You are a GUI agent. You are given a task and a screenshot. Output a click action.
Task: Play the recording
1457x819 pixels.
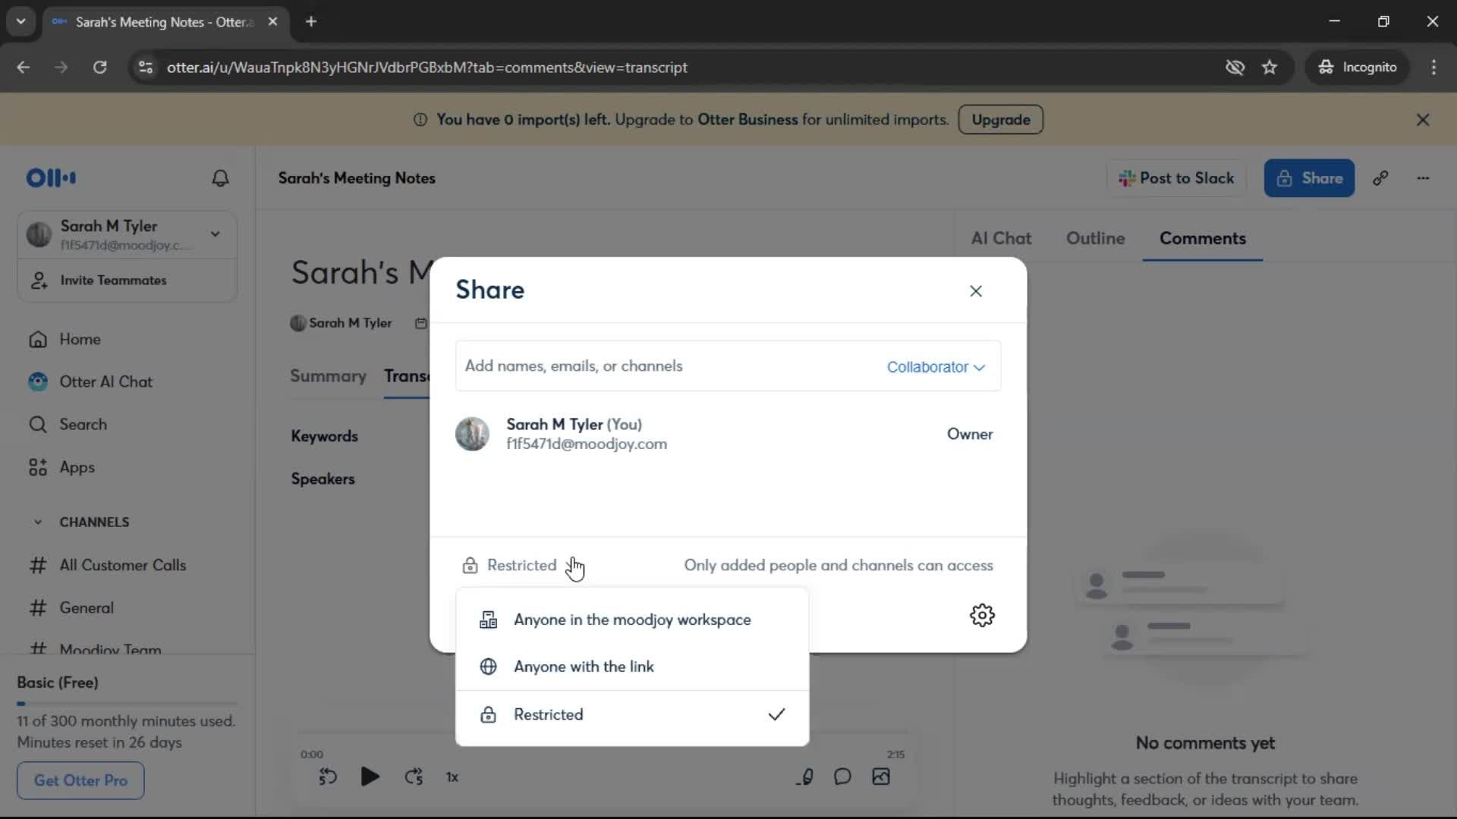coord(370,777)
